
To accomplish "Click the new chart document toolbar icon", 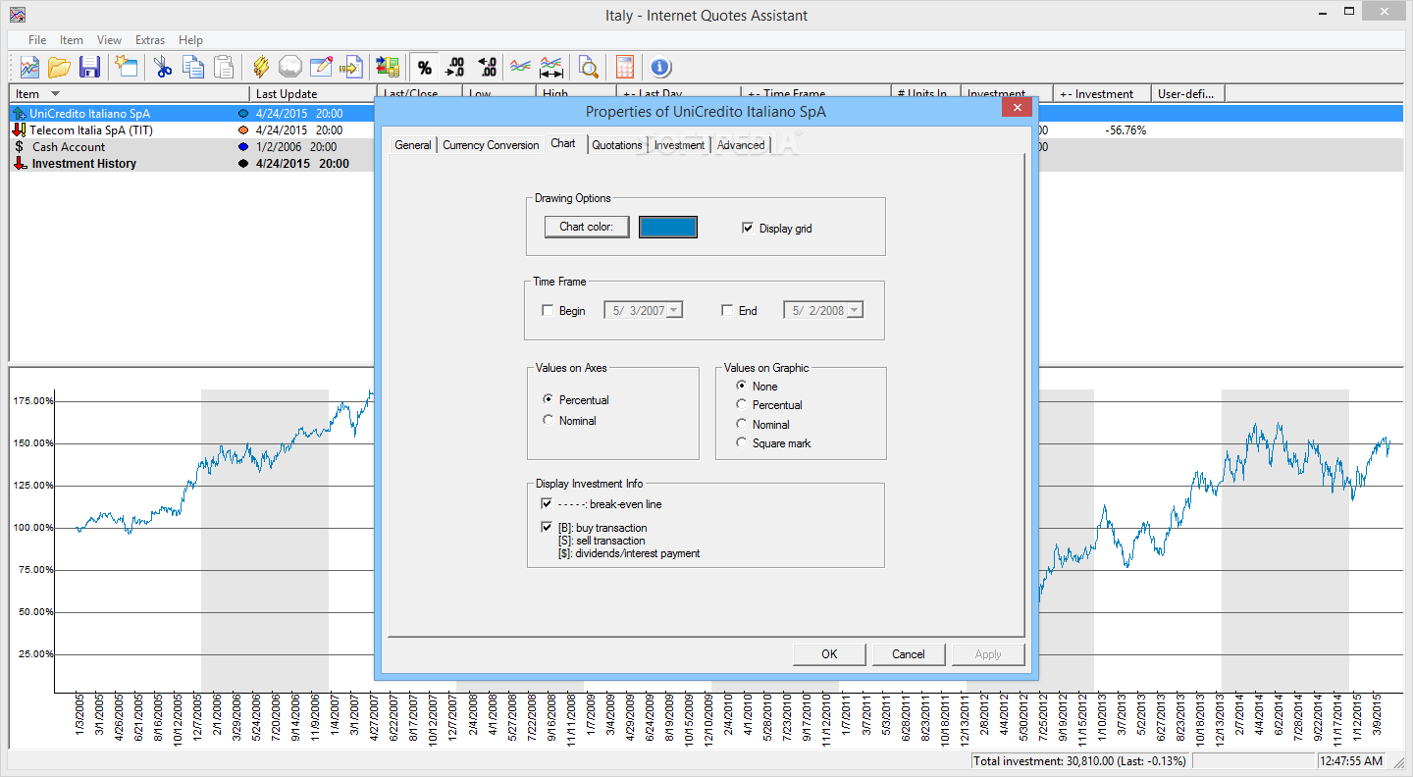I will (x=29, y=67).
